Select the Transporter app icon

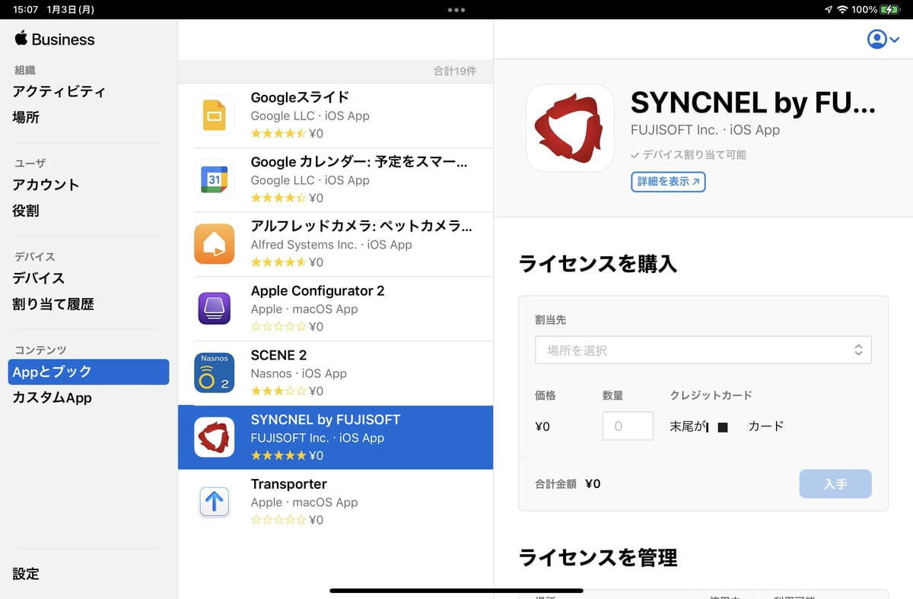pos(215,502)
